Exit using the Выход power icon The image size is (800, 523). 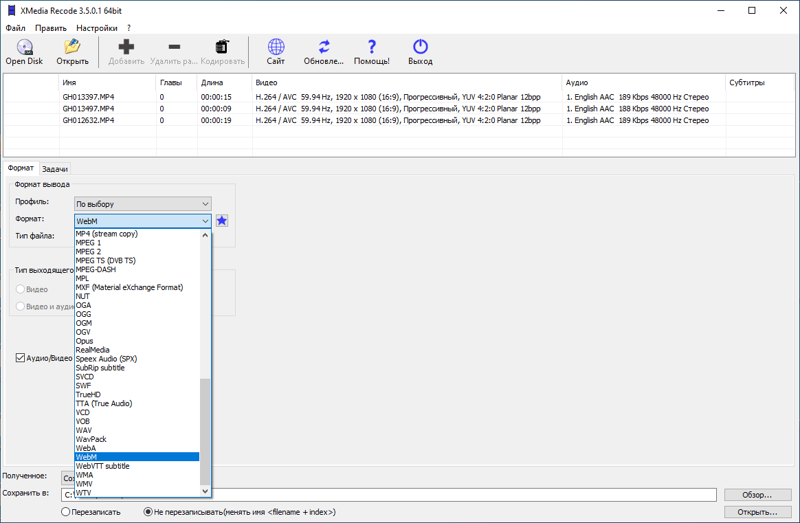point(421,47)
